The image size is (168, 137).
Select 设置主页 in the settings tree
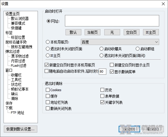[13, 14]
